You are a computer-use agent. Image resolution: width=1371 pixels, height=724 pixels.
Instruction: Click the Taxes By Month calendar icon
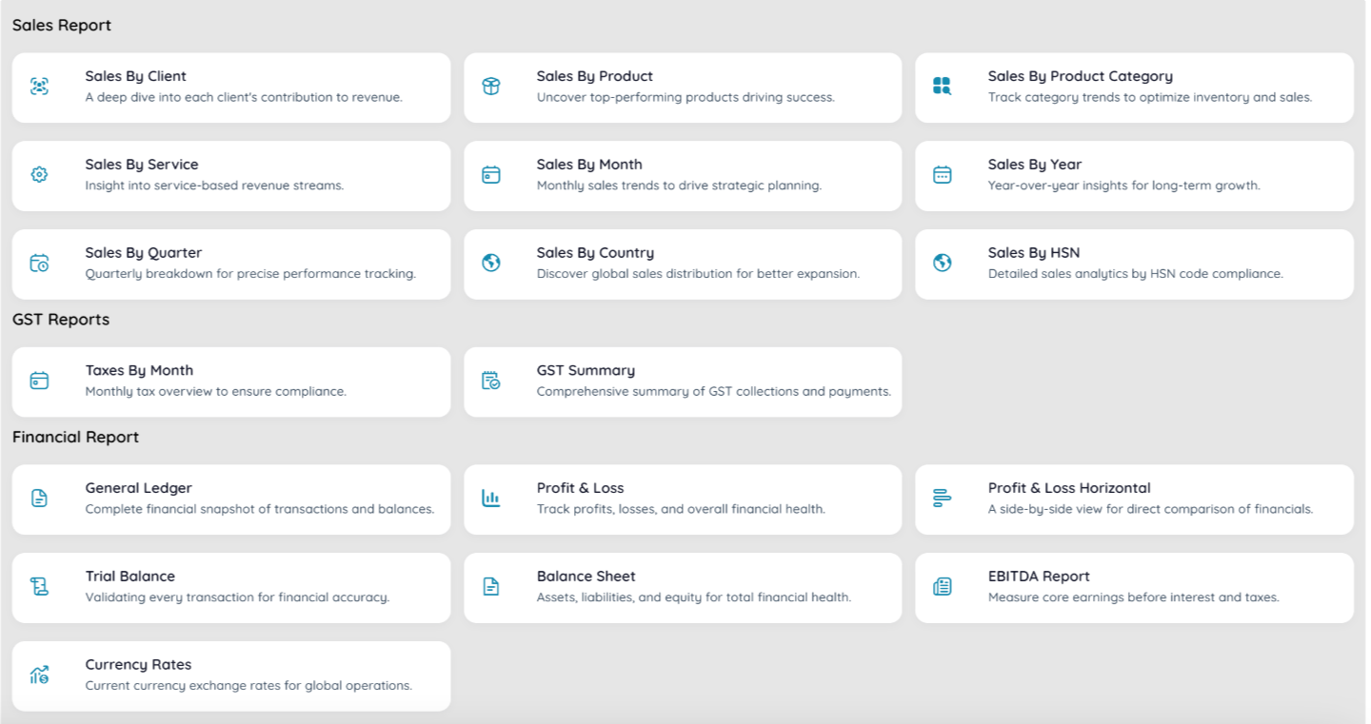39,380
